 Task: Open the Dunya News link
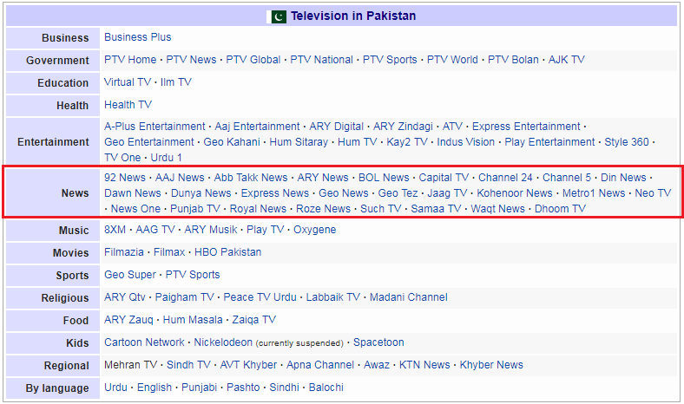[201, 193]
